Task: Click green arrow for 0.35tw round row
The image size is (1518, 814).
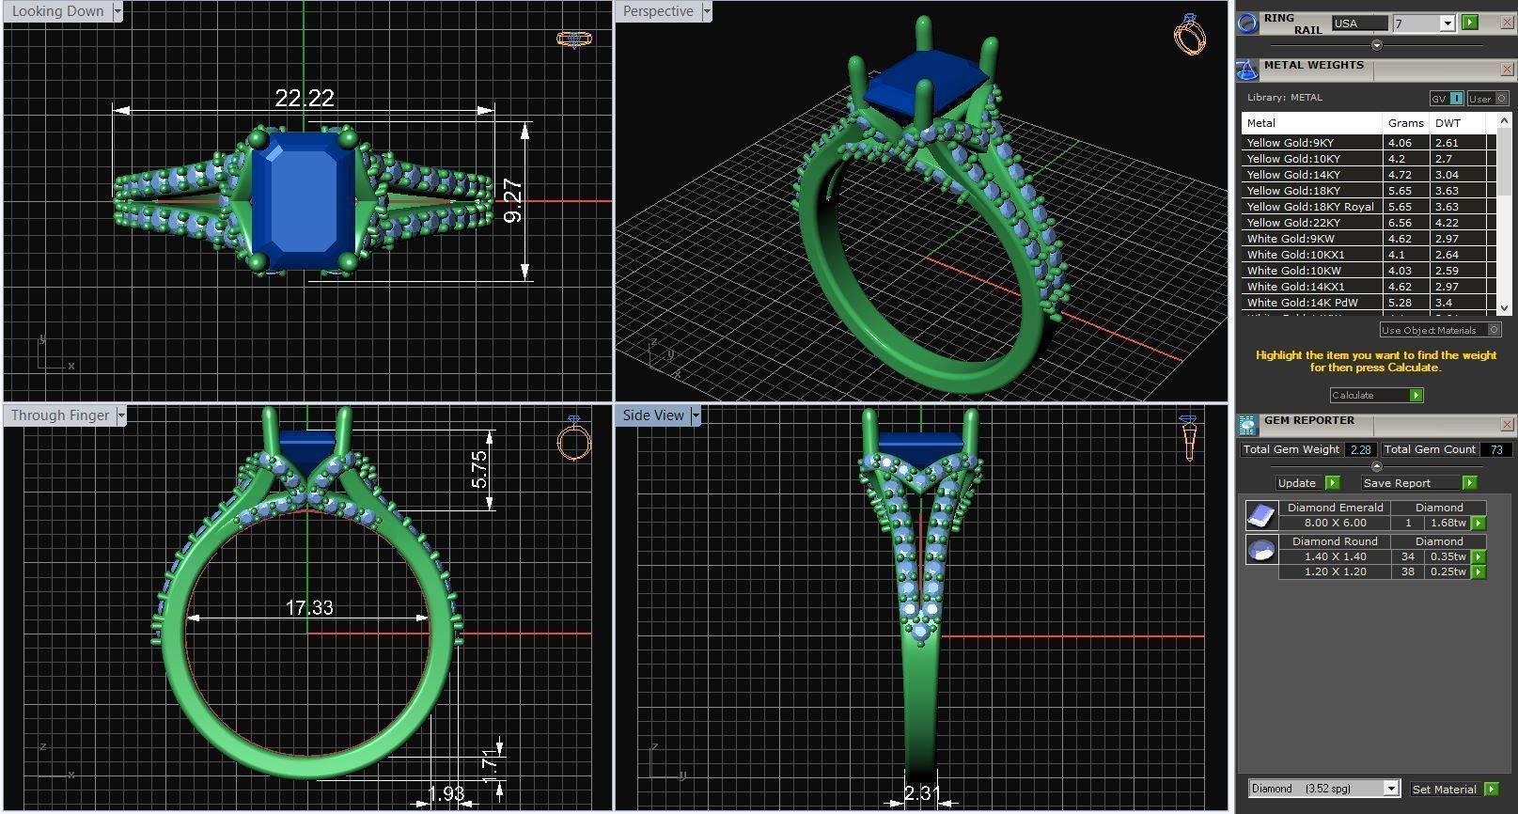Action: pyautogui.click(x=1479, y=557)
